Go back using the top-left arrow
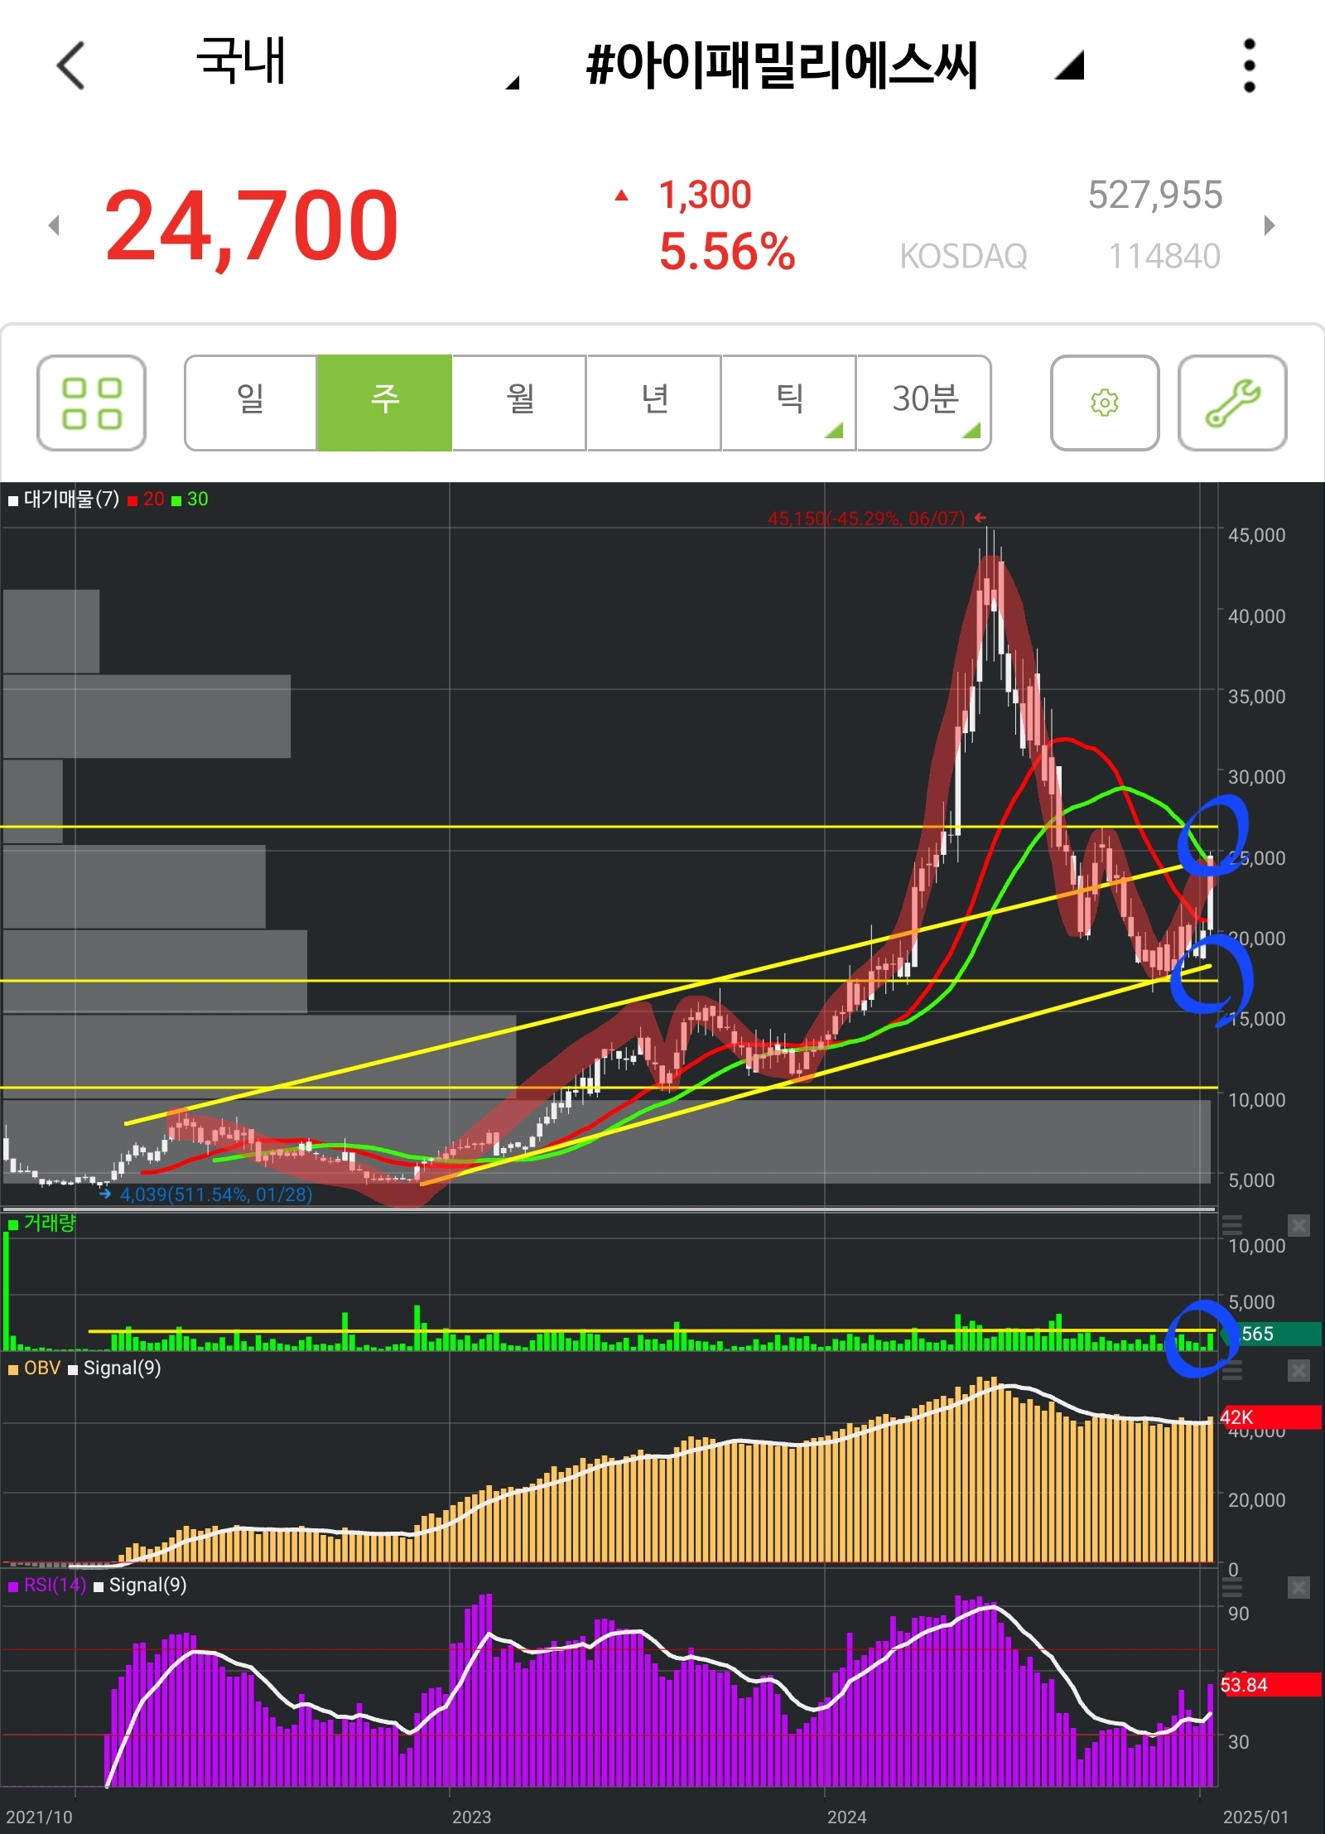This screenshot has height=1834, width=1325. click(71, 65)
